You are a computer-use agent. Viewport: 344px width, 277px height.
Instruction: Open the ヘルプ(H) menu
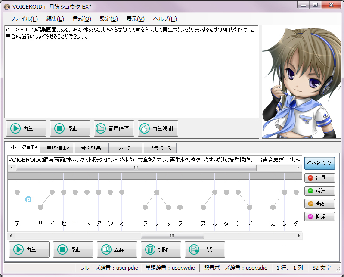click(x=165, y=19)
